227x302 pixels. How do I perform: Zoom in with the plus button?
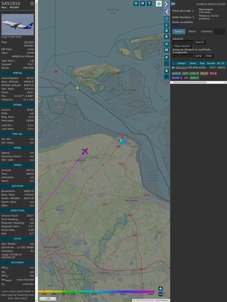click(x=160, y=288)
